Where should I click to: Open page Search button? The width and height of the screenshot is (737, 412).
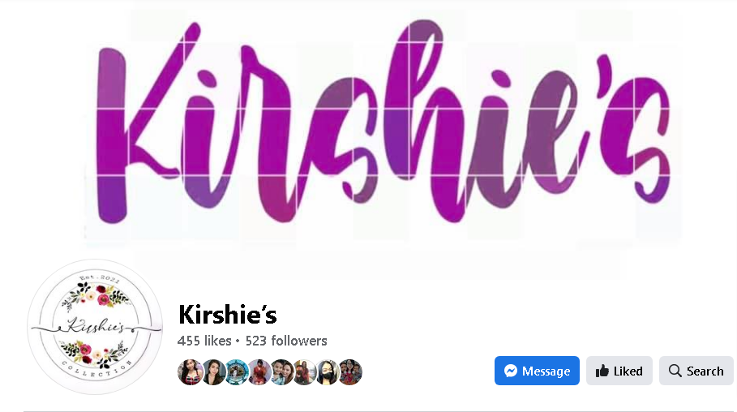[696, 371]
